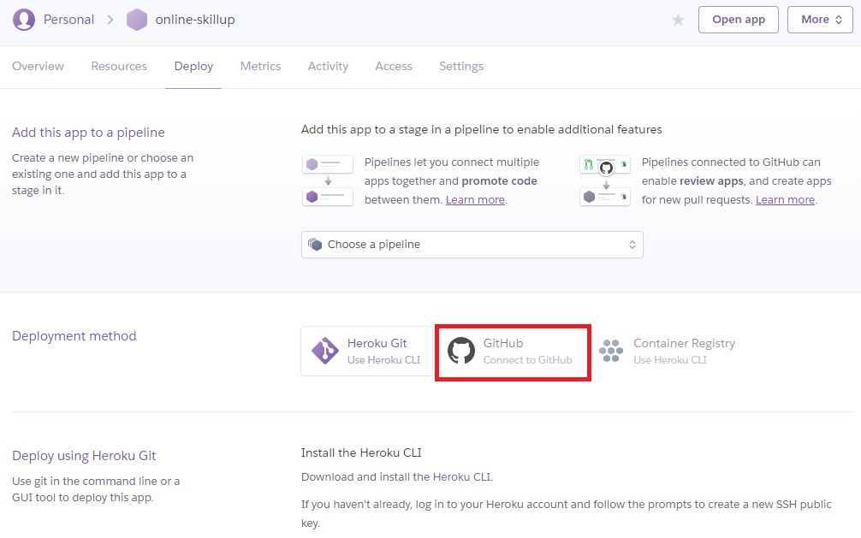Click the GitHub octocat logo icon
The image size is (861, 538).
pos(460,351)
